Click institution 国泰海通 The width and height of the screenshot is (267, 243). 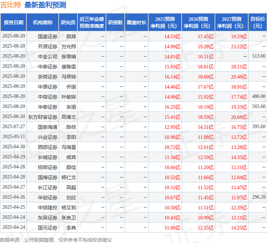(x=48, y=127)
